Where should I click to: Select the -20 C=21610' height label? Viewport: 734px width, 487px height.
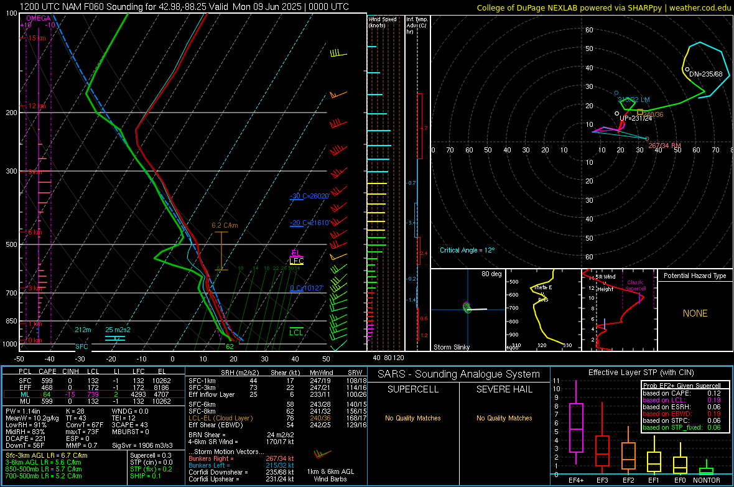coord(310,223)
